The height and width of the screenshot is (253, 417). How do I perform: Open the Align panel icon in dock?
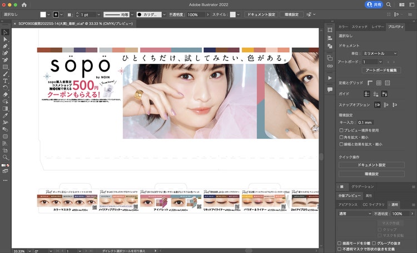pyautogui.click(x=330, y=38)
